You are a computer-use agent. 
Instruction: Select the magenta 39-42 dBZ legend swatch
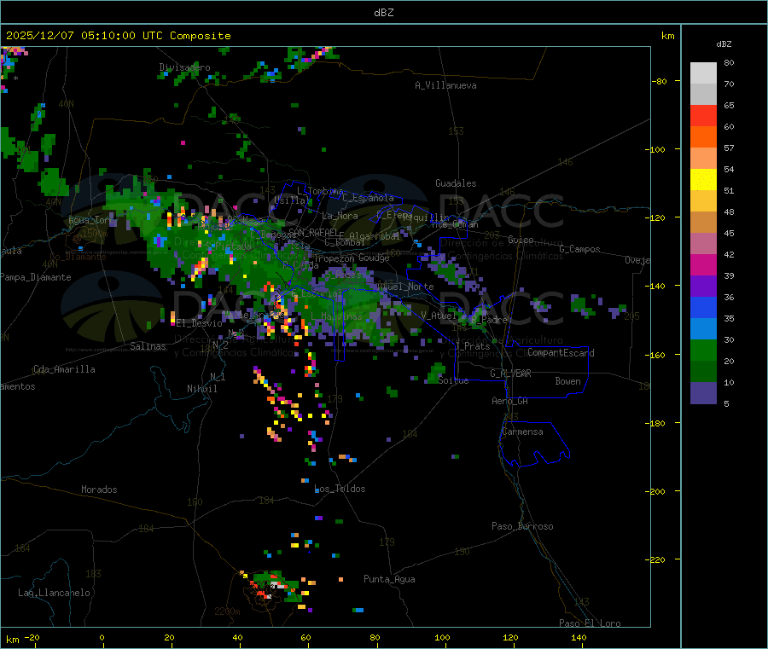[x=703, y=264]
